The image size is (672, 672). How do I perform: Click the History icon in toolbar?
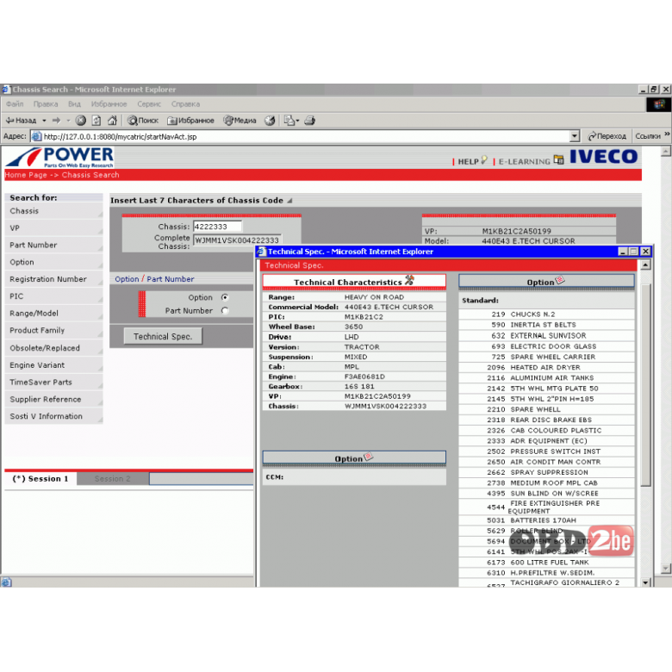(x=270, y=121)
